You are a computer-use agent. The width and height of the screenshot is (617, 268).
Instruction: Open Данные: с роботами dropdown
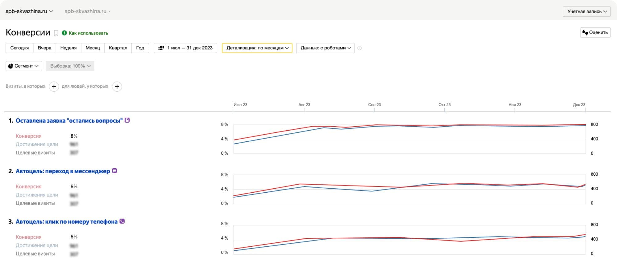(325, 48)
